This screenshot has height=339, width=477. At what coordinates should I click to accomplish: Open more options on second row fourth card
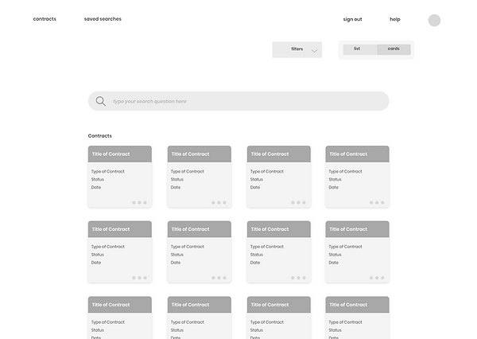(x=377, y=278)
